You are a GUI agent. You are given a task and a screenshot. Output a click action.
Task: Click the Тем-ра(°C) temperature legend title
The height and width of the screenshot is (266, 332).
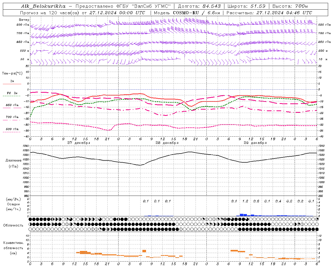(12, 74)
